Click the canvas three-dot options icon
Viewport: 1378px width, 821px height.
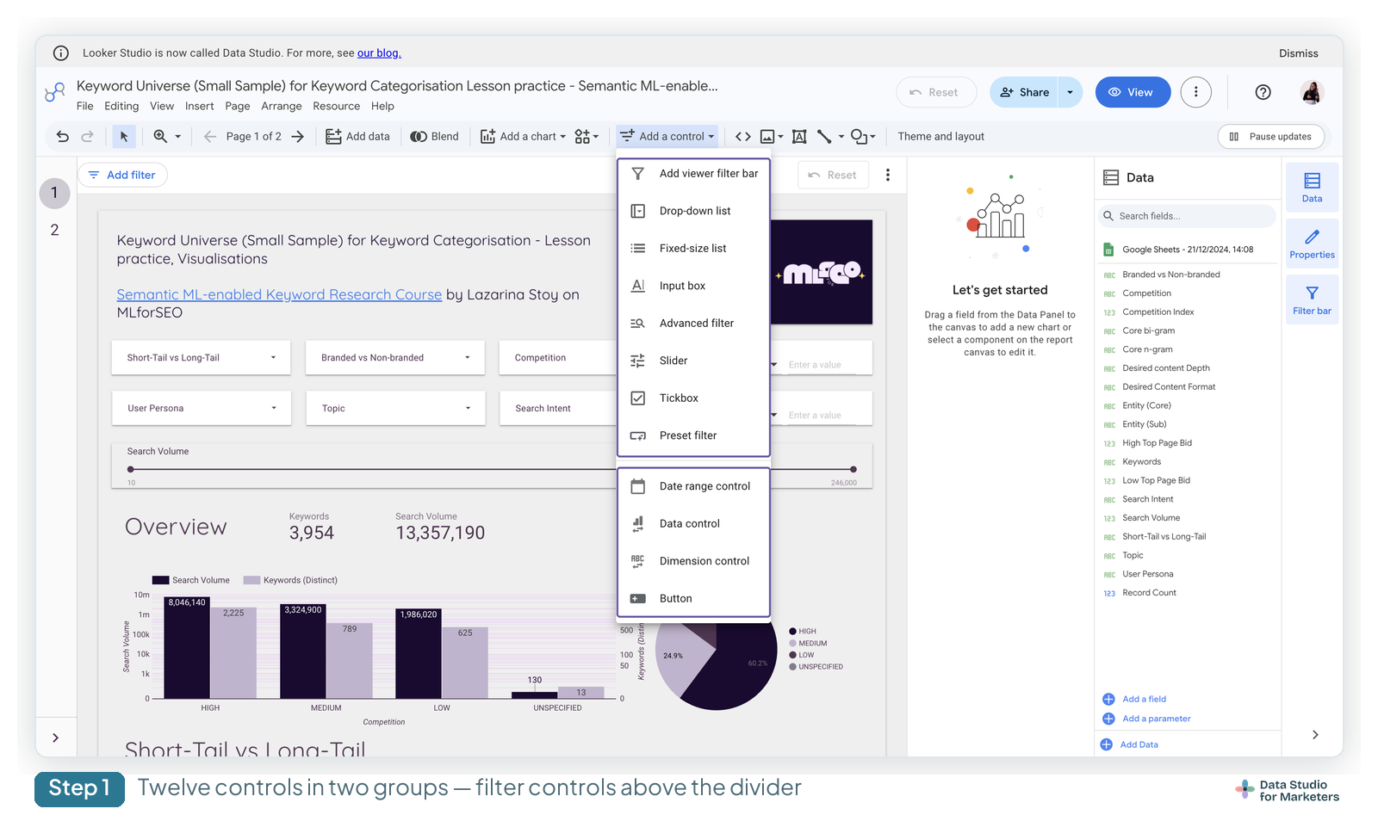[x=888, y=175]
